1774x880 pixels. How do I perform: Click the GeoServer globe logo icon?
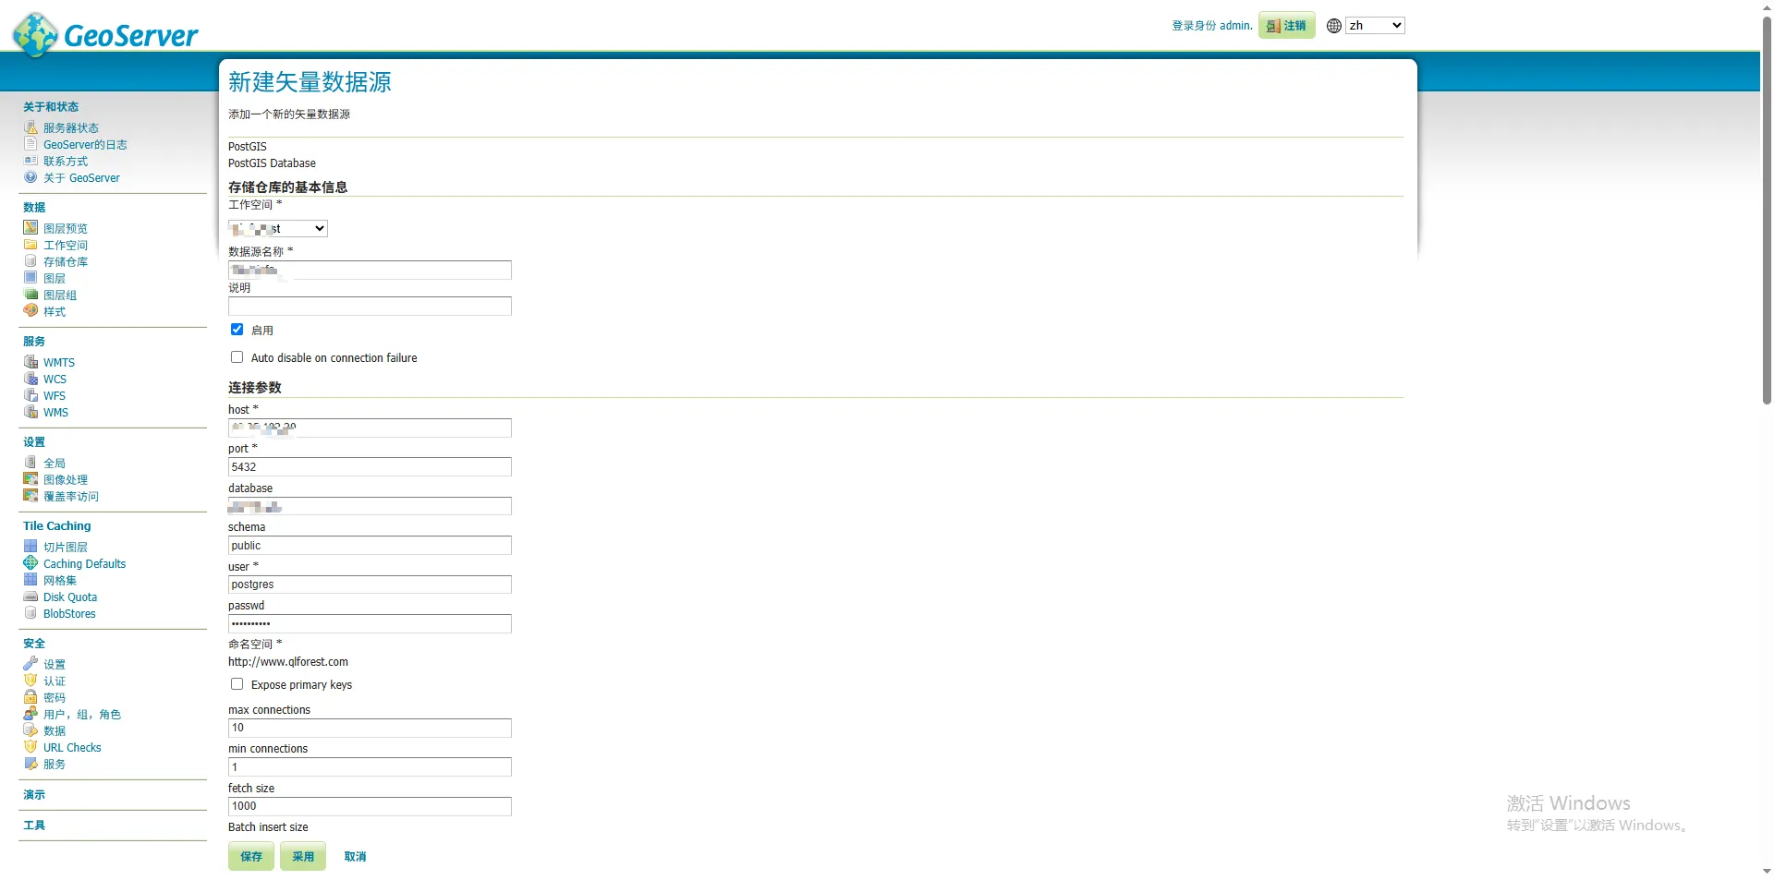click(x=36, y=34)
